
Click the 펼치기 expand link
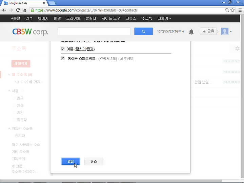pyautogui.click(x=80, y=49)
